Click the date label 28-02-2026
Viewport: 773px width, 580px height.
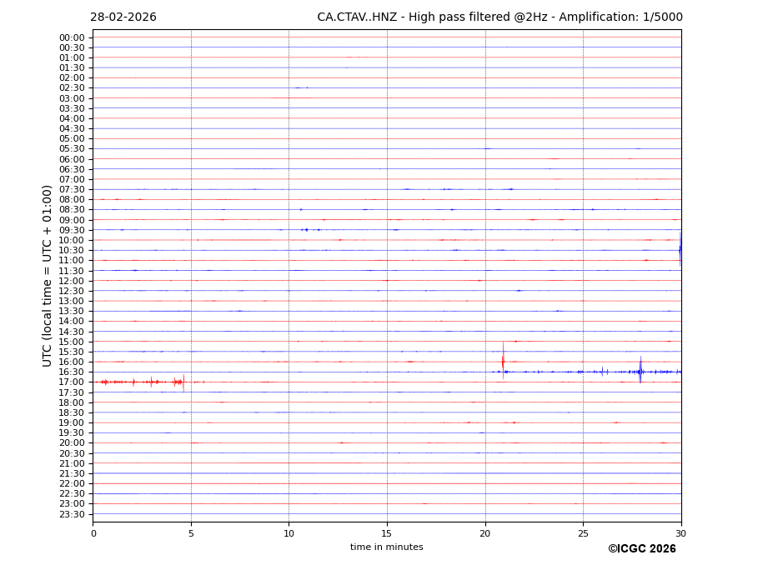pyautogui.click(x=123, y=17)
